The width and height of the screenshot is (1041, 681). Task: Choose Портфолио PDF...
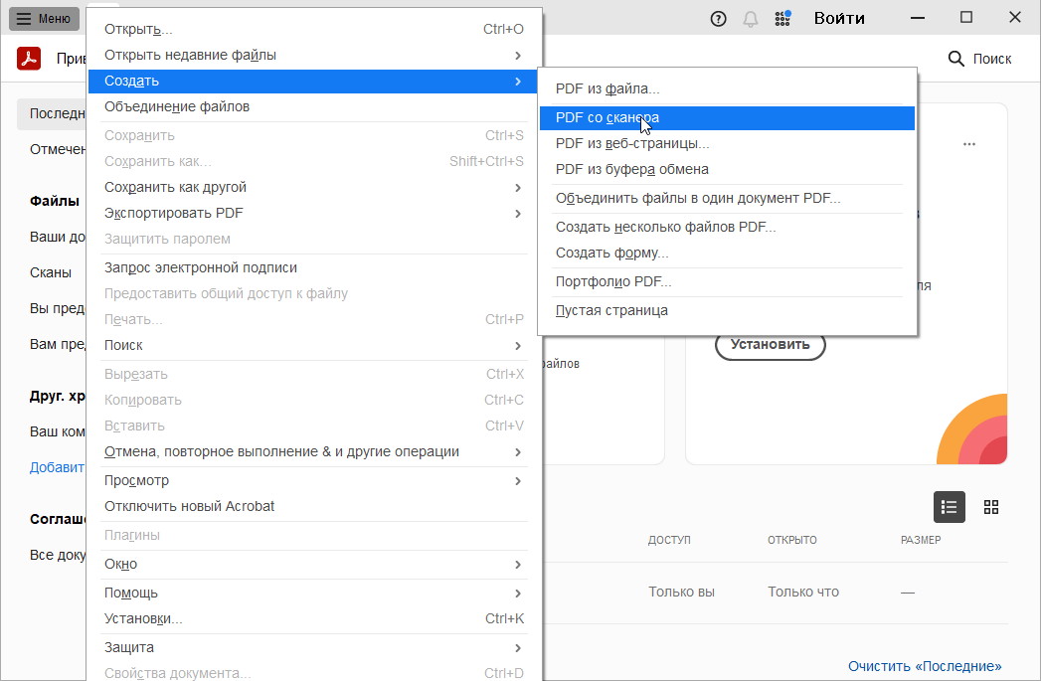pyautogui.click(x=727, y=282)
